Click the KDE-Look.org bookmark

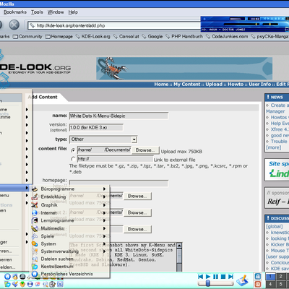tap(93, 37)
